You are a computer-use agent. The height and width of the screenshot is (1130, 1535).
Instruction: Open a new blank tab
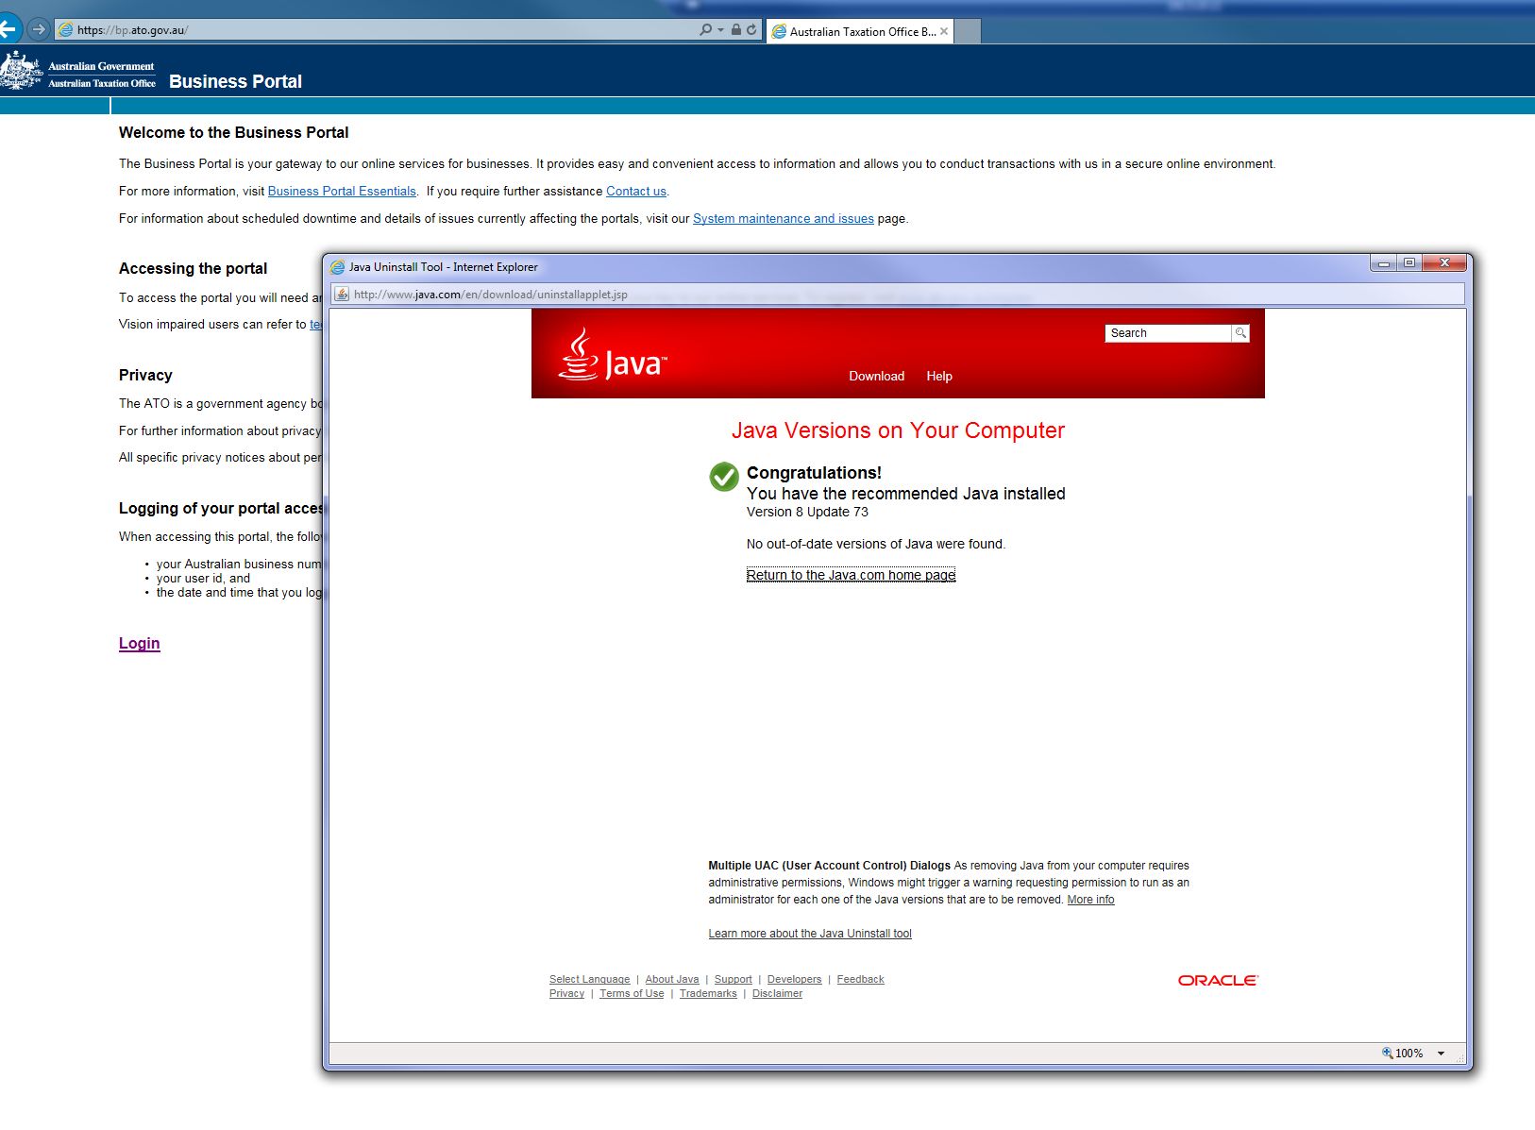969,31
